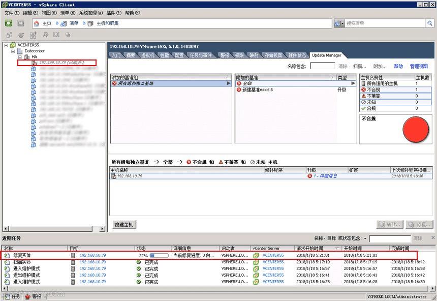The height and width of the screenshot is (301, 437).
Task: Select the VCENTER55 server node icon
Action: [x=13, y=45]
